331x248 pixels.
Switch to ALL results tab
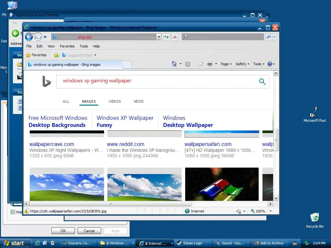[66, 101]
